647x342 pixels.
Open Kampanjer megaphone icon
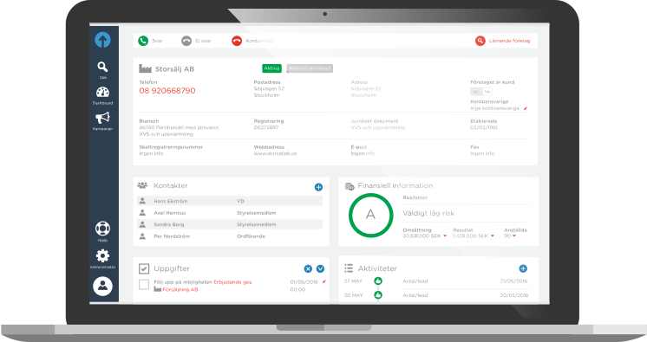click(102, 118)
